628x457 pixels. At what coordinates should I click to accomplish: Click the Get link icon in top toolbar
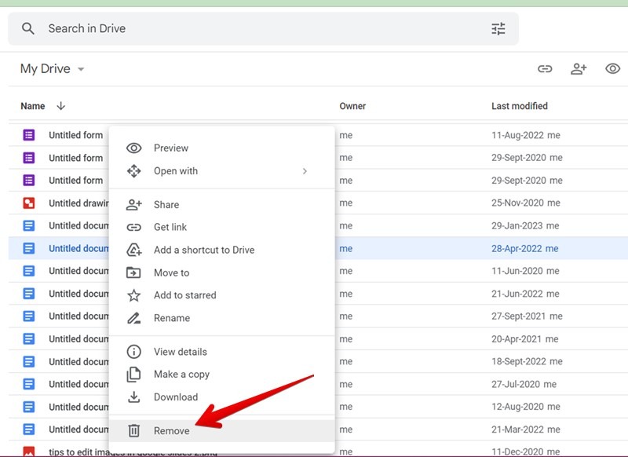tap(545, 69)
